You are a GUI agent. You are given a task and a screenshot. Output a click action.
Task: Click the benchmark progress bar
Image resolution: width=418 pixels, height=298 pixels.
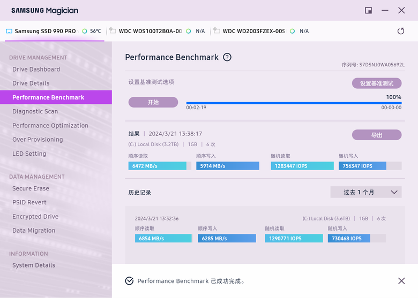coord(294,103)
